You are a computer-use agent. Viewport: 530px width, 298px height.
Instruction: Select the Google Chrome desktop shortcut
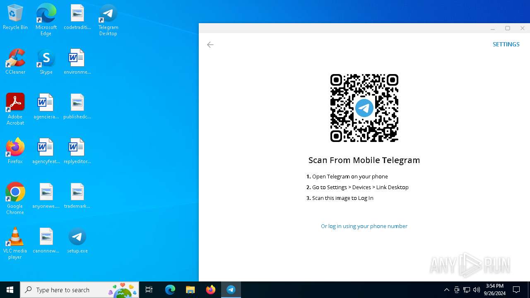pyautogui.click(x=15, y=199)
